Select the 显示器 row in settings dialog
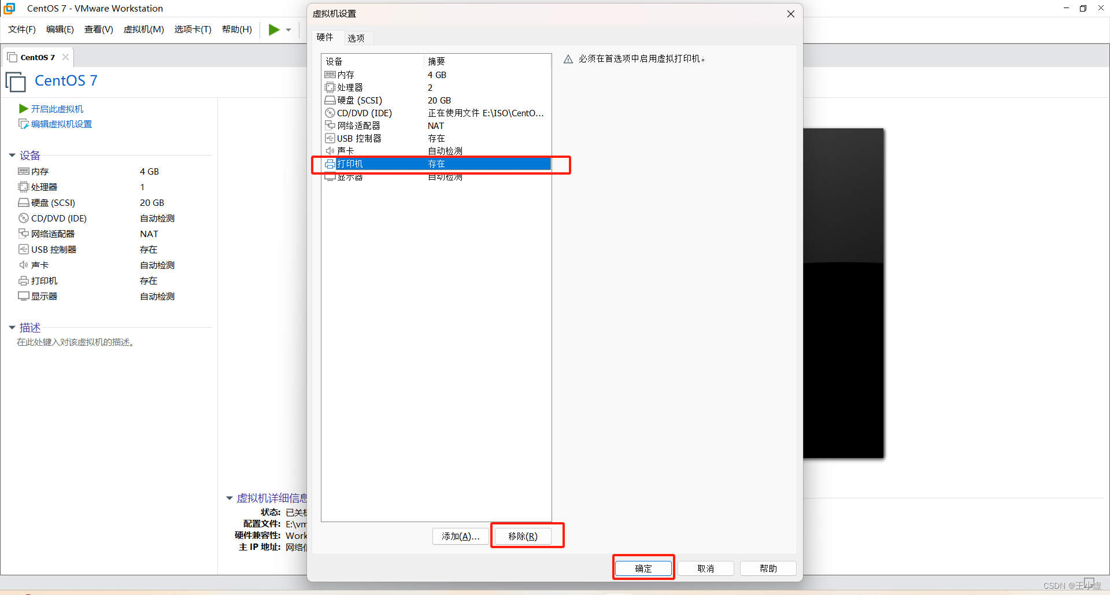Viewport: 1110px width, 595px height. pos(436,177)
